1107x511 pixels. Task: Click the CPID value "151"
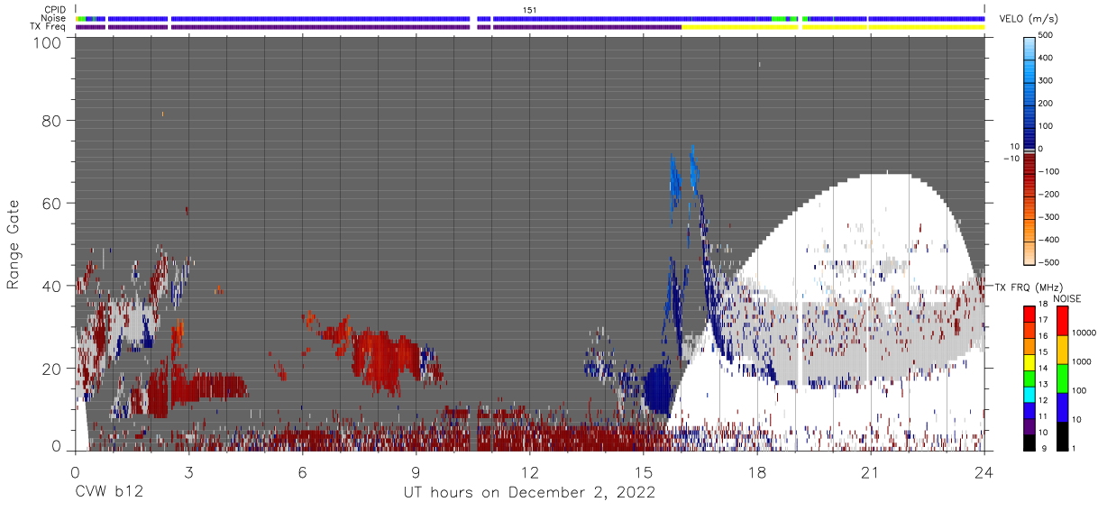(x=530, y=10)
